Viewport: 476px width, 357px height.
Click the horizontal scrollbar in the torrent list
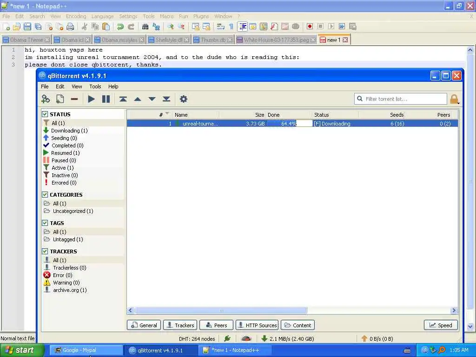point(221,310)
